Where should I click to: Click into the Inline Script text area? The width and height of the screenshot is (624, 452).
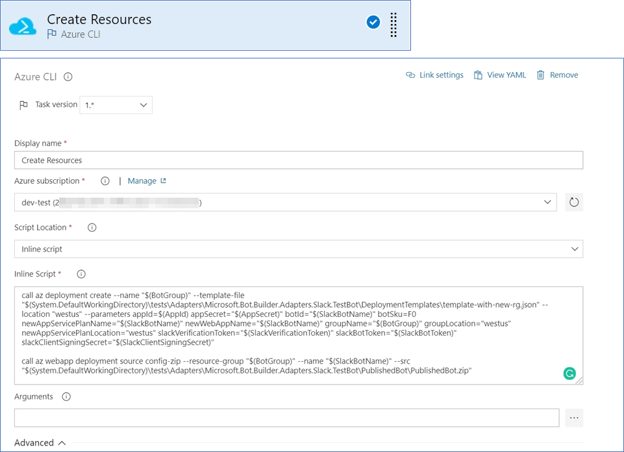tap(299, 335)
